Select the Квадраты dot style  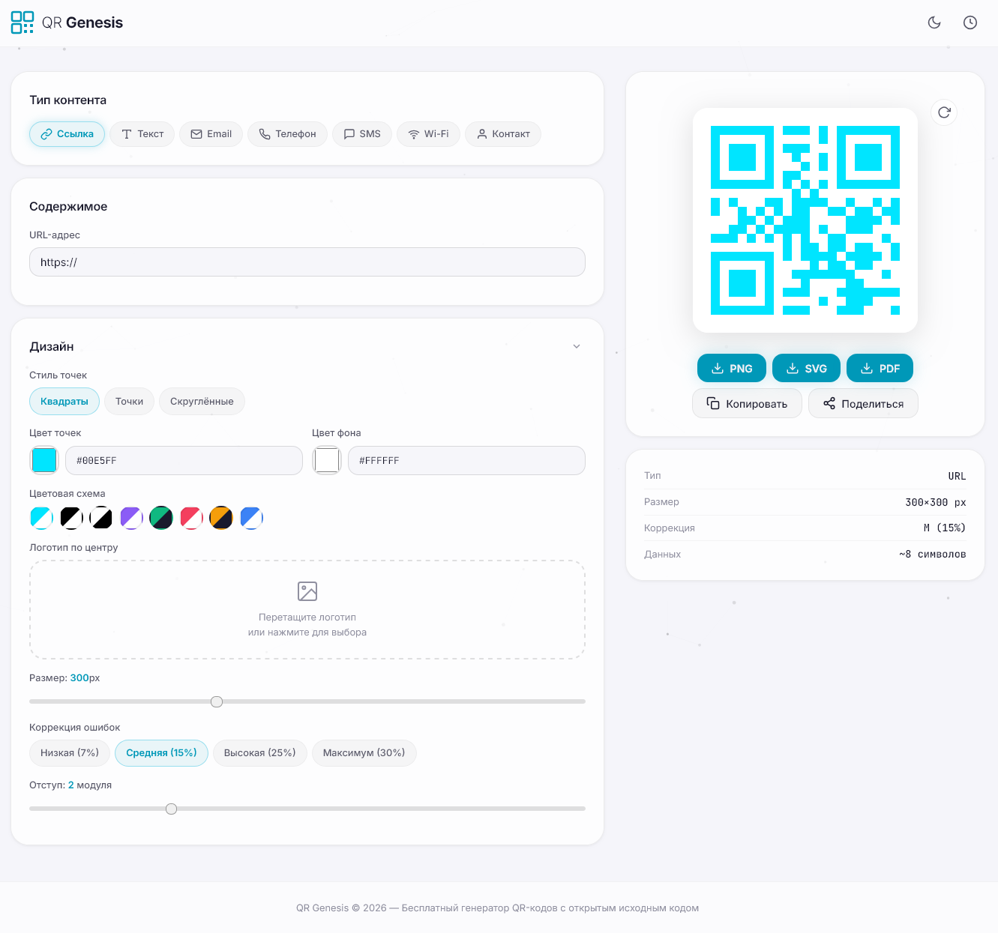click(x=64, y=402)
